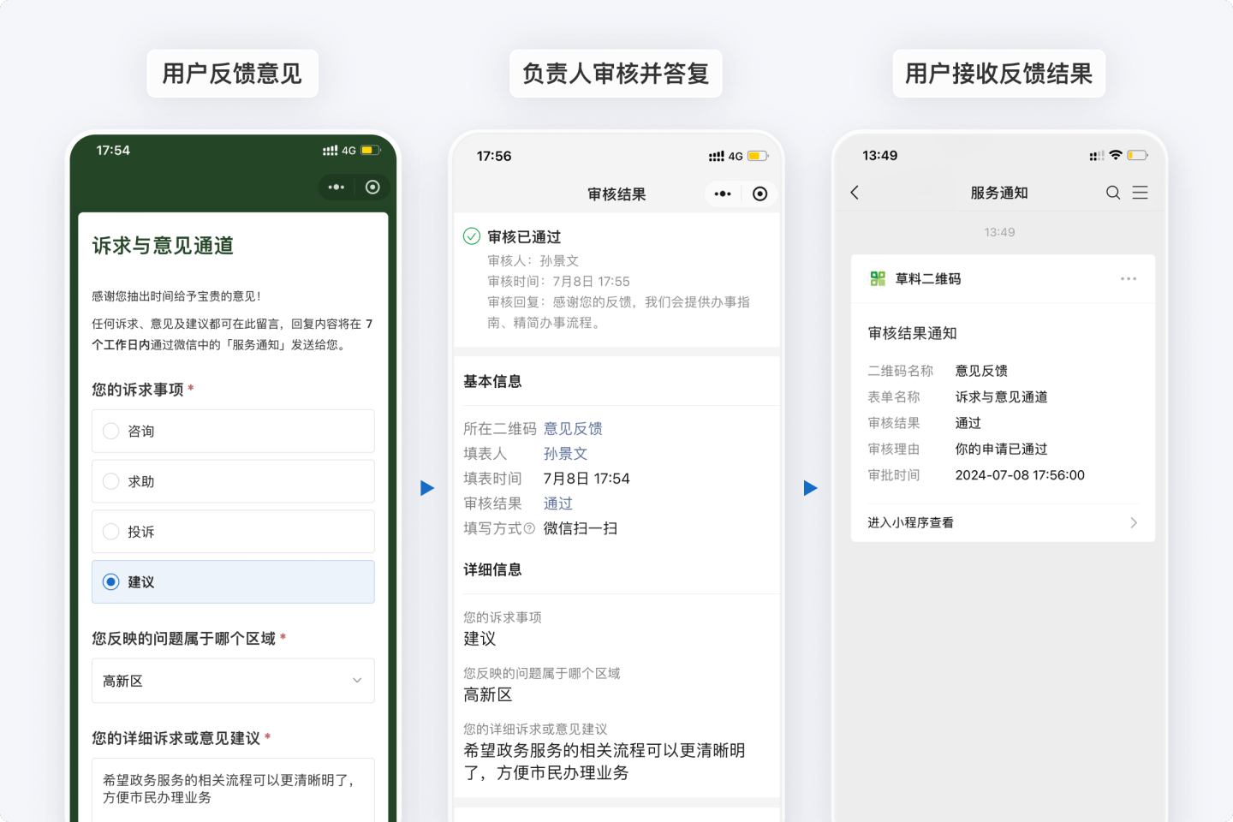Tap the close target icon in green header

pyautogui.click(x=372, y=187)
